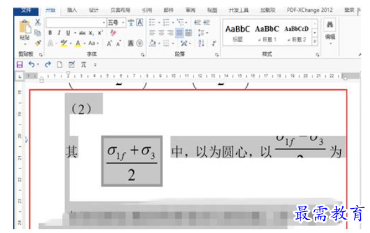Image resolution: width=370 pixels, height=233 pixels.
Task: Expand the highlight color arrow
Action: click(70, 43)
